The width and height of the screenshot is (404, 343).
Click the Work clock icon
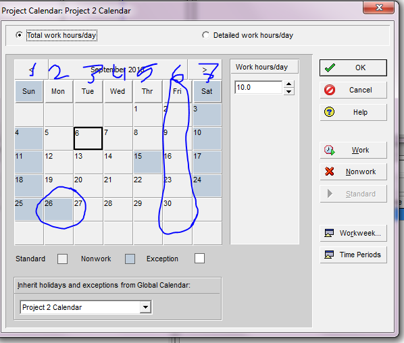tap(329, 150)
